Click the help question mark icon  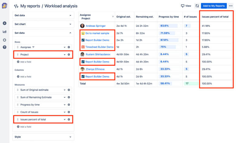pyautogui.click(x=5, y=47)
